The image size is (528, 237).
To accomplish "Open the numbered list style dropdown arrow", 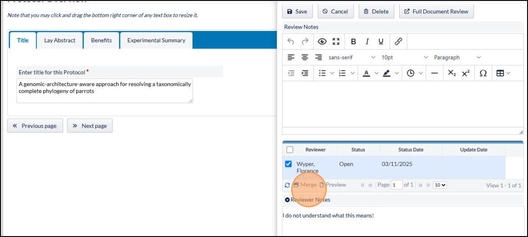I will pos(352,73).
